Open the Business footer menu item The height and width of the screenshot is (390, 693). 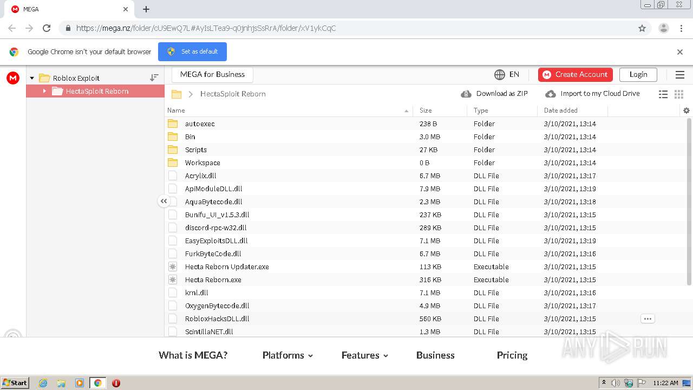pyautogui.click(x=435, y=355)
